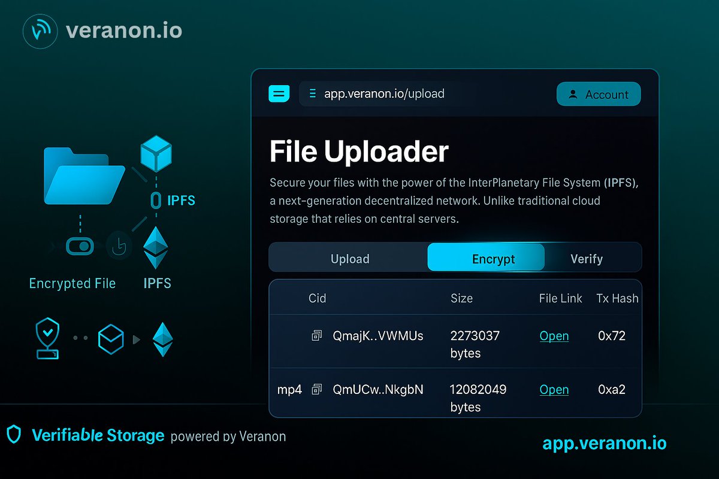Click the outlined box icon
719x479 pixels.
click(111, 338)
